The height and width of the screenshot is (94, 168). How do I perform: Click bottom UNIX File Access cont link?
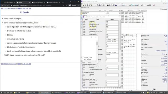coord(8,64)
